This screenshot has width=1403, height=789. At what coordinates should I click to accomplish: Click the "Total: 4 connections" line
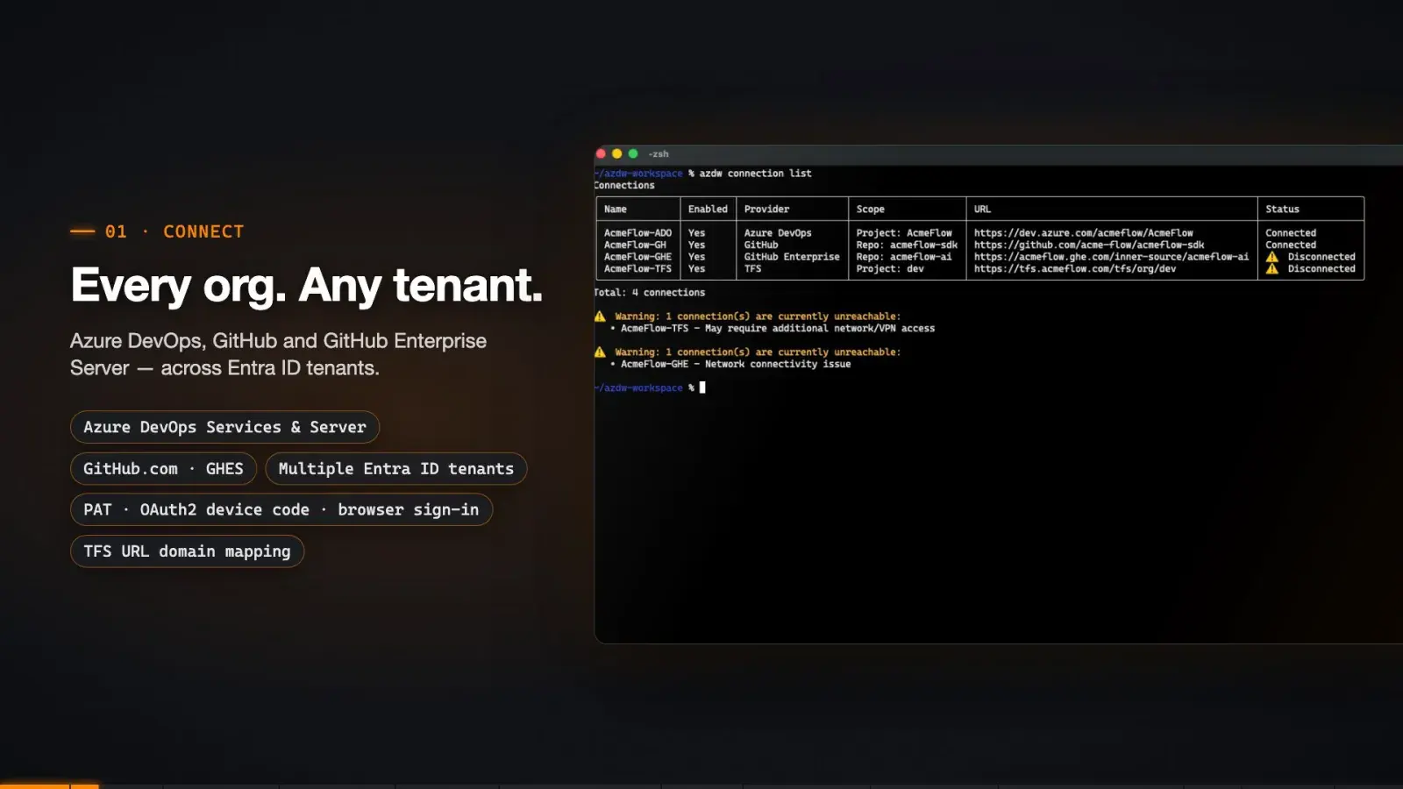coord(650,293)
